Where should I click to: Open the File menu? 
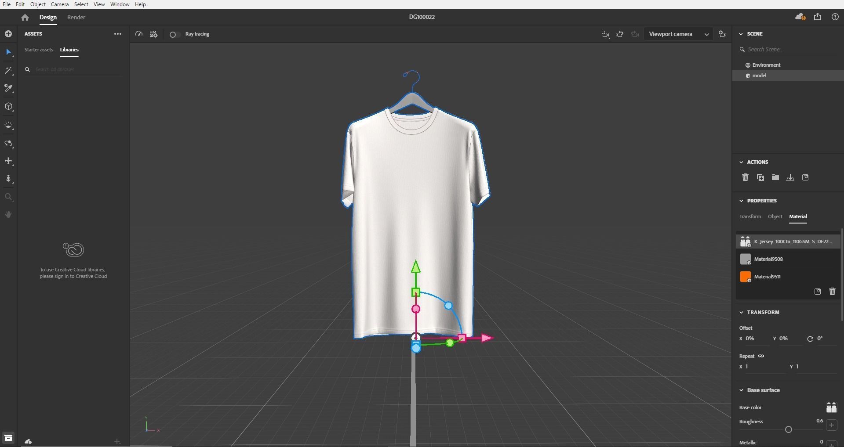coord(7,4)
